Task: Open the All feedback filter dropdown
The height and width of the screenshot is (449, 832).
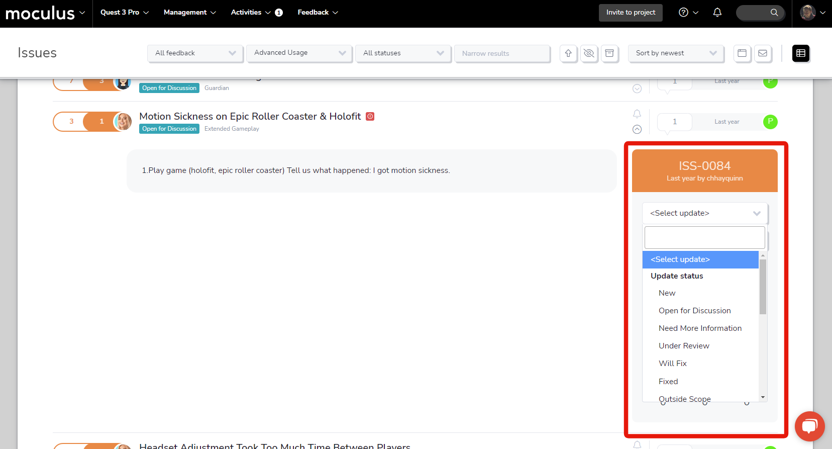Action: coord(195,53)
